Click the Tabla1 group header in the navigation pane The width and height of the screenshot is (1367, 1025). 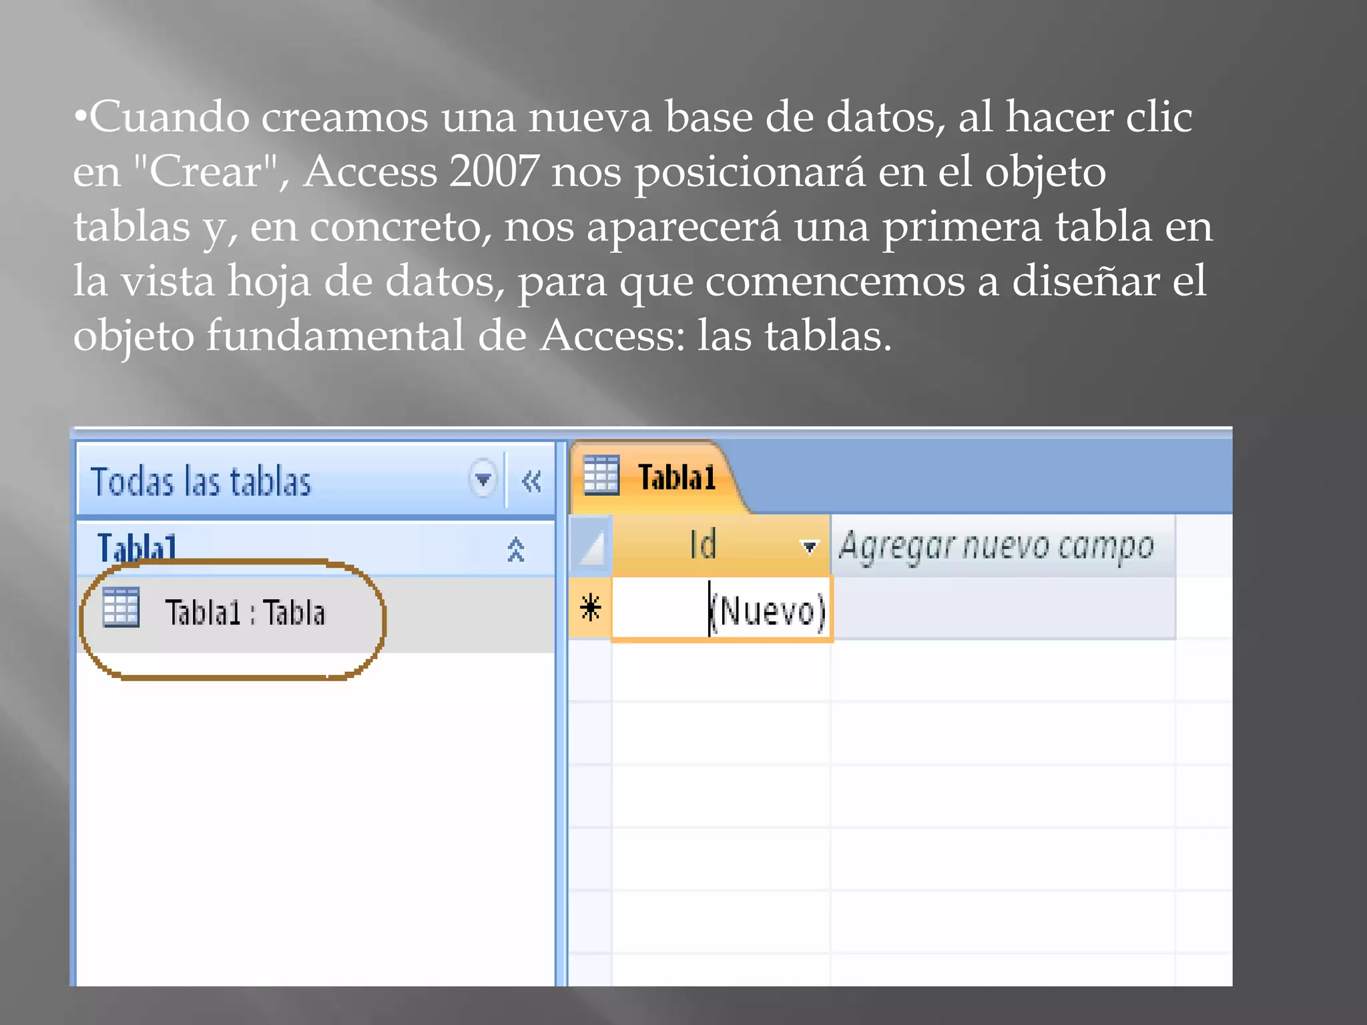coord(316,550)
